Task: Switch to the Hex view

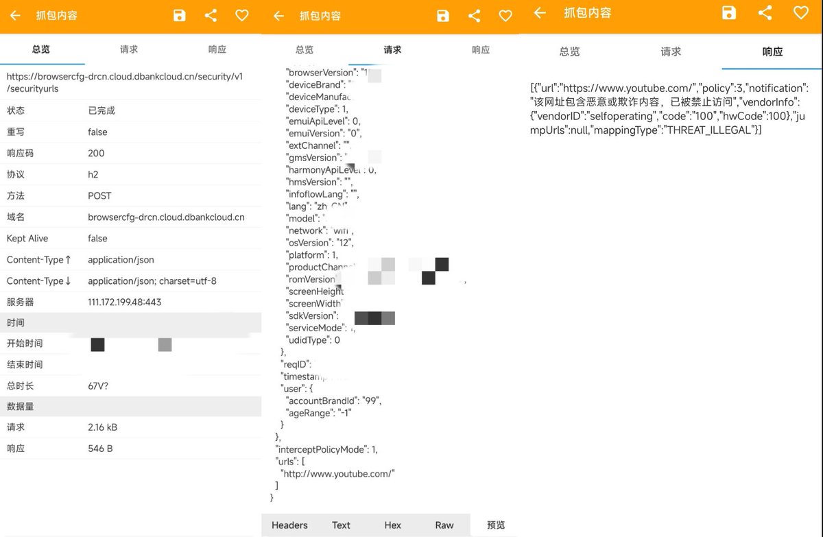Action: [393, 525]
